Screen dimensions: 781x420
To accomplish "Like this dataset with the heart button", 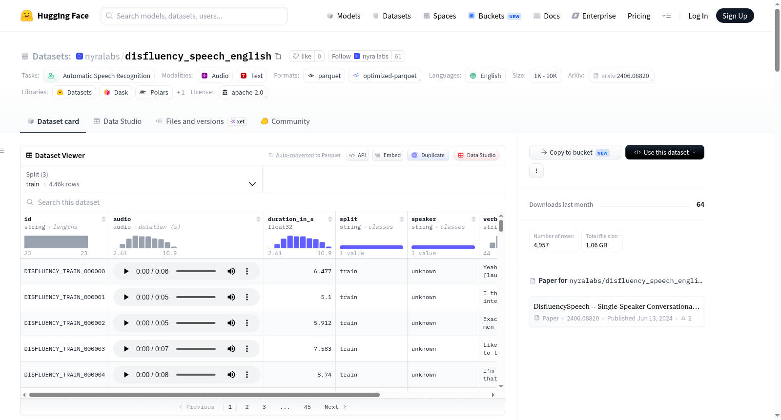I will pos(302,56).
